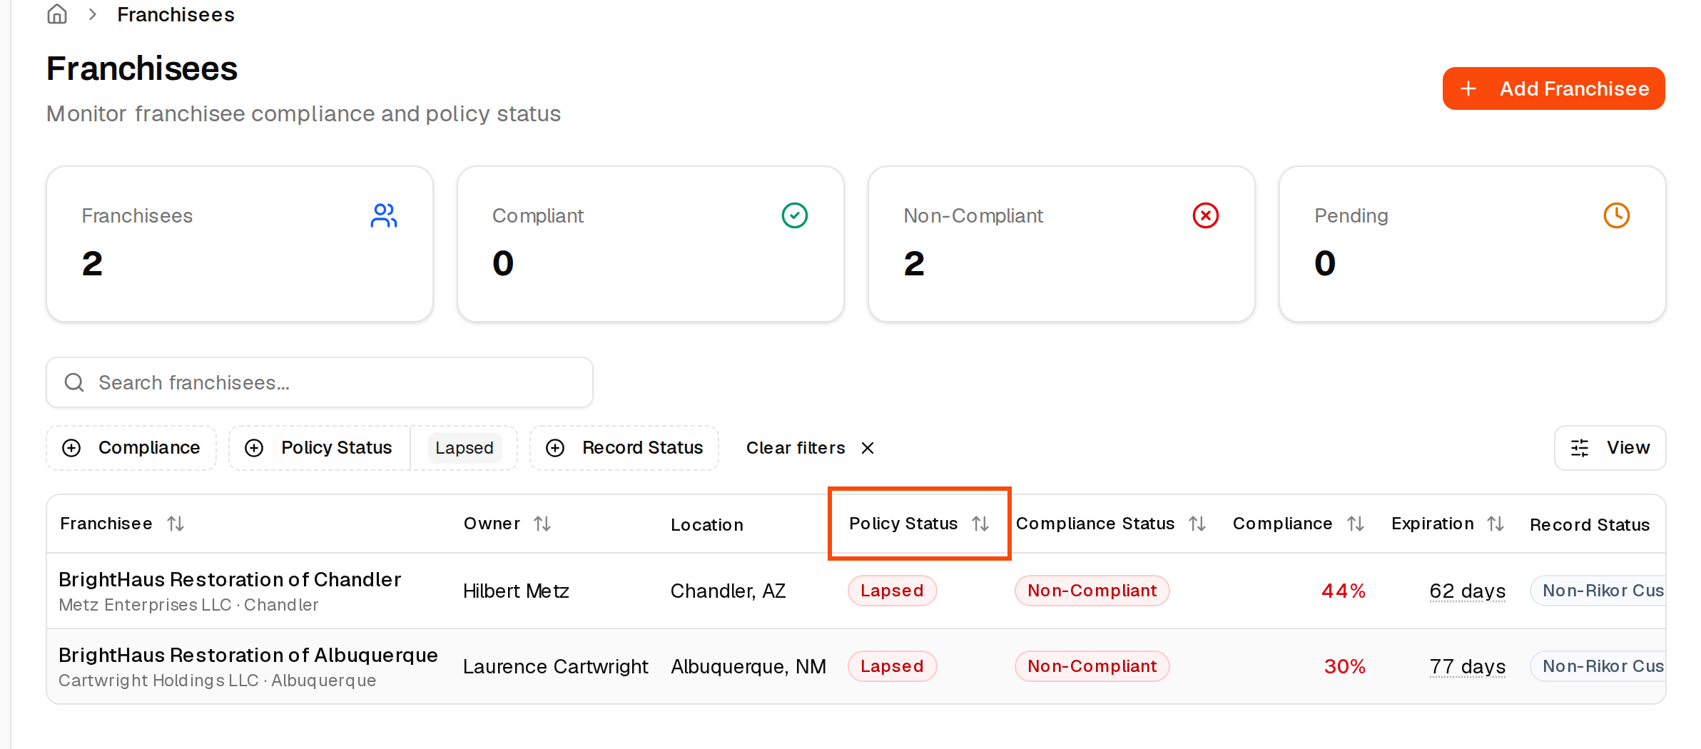Click the Albuquerque, NM location cell
1701x749 pixels.
(x=748, y=666)
